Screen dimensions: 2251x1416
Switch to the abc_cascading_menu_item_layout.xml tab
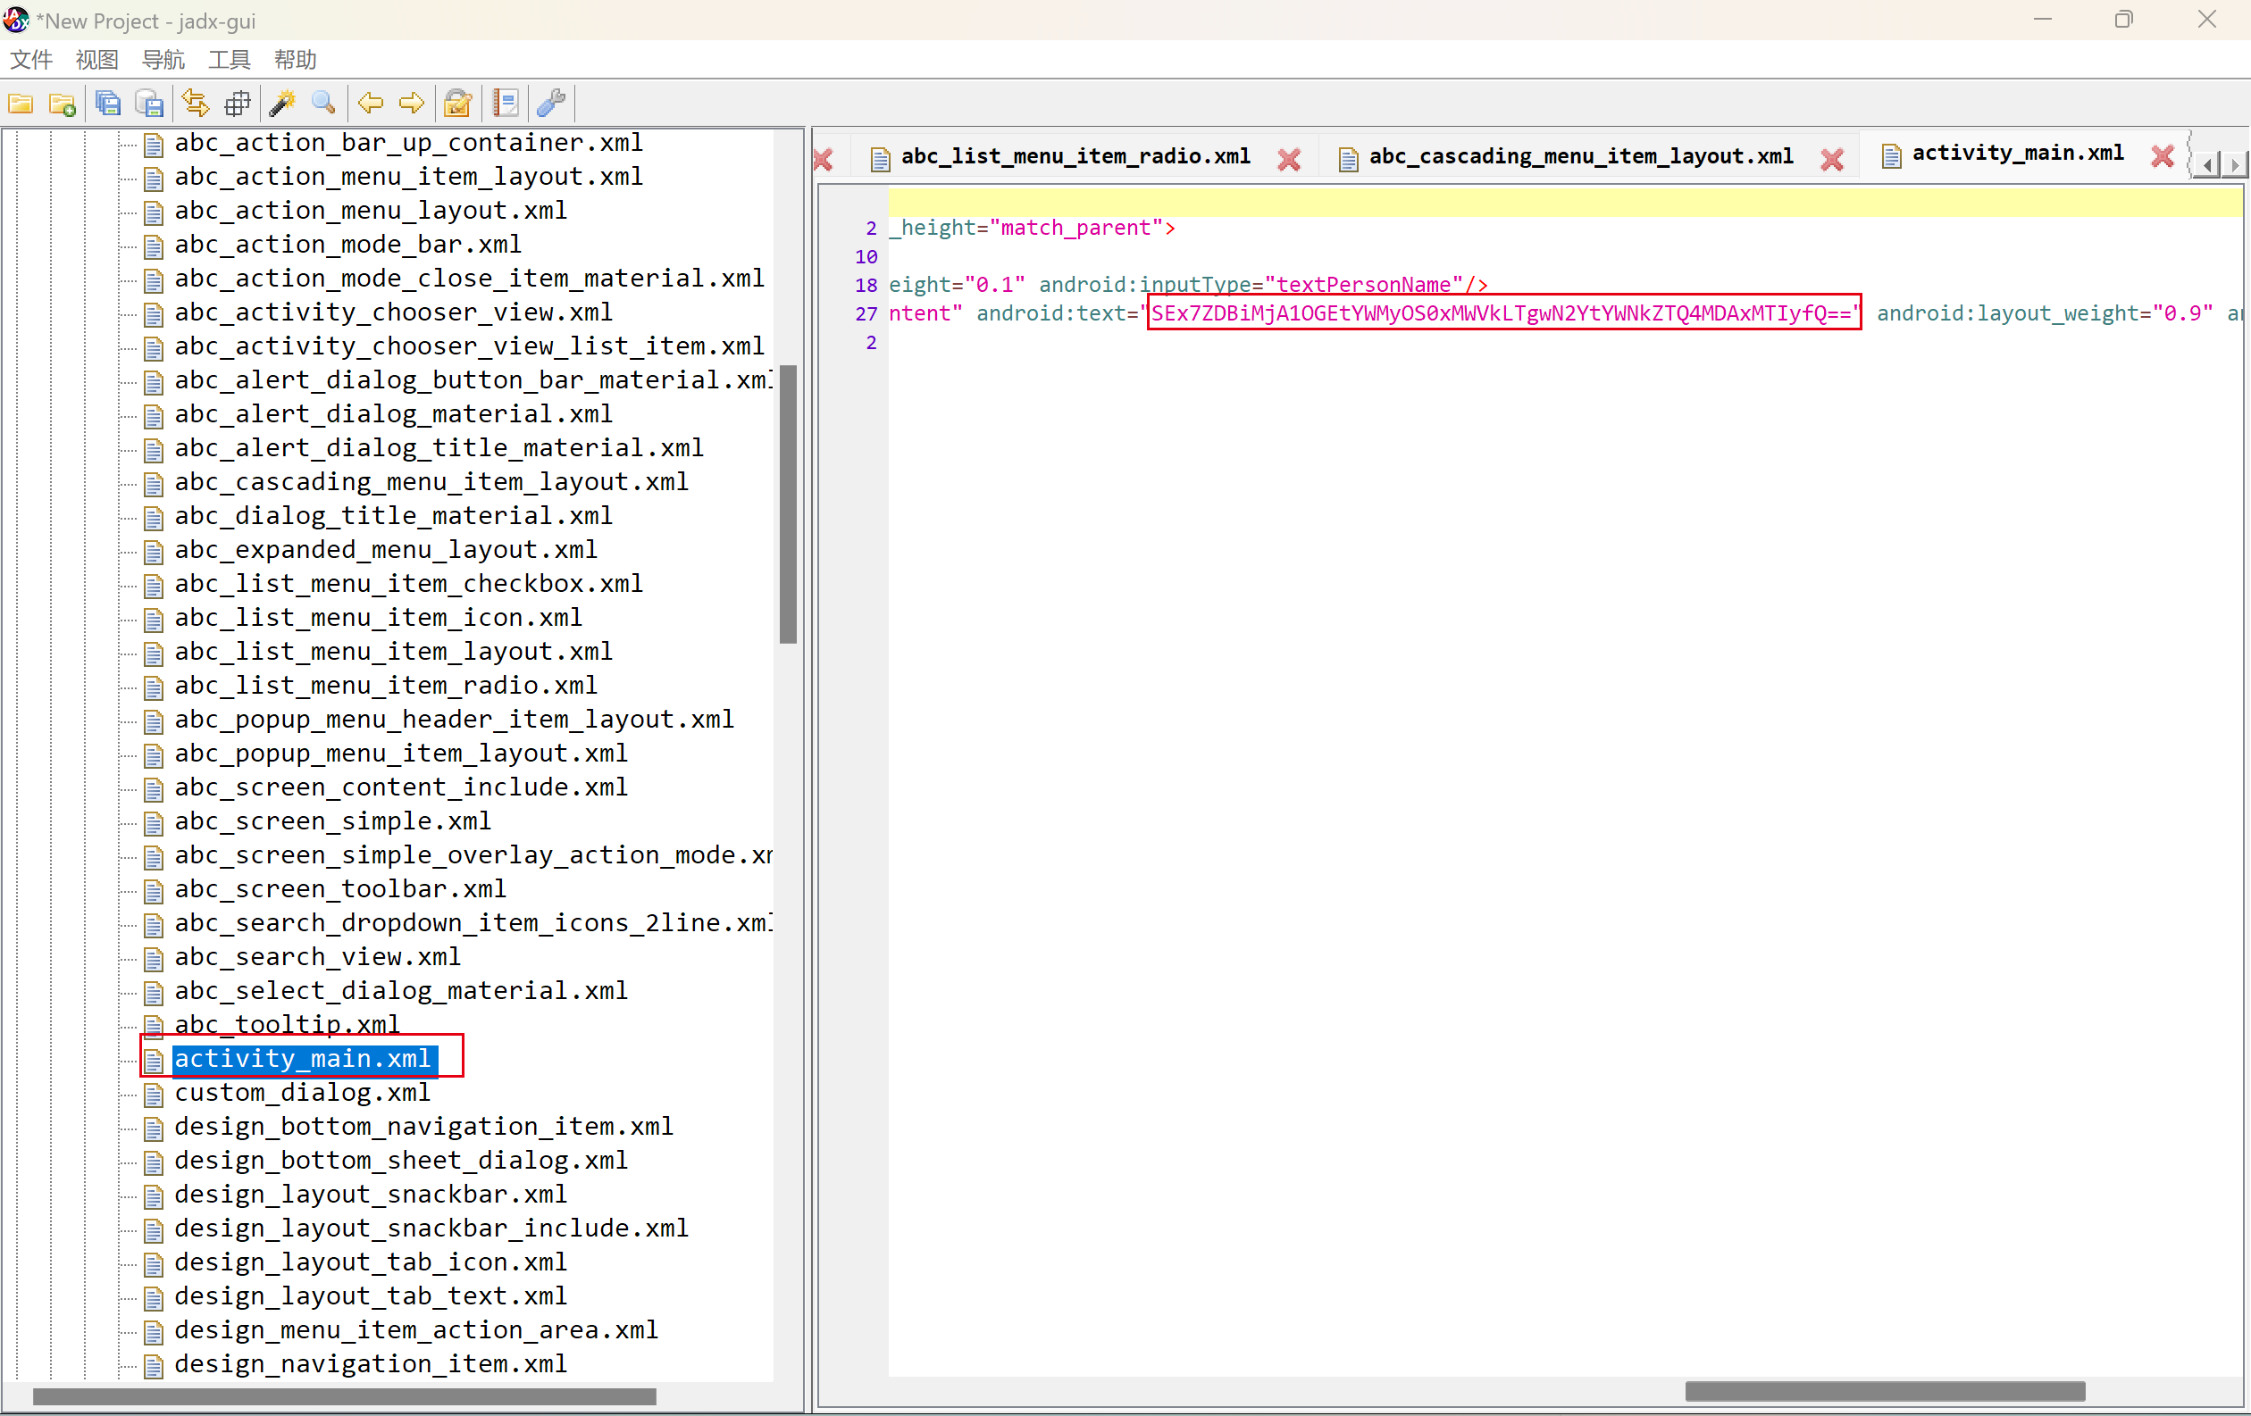[x=1581, y=156]
